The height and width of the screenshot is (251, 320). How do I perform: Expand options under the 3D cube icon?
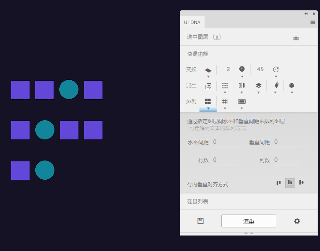(292, 93)
